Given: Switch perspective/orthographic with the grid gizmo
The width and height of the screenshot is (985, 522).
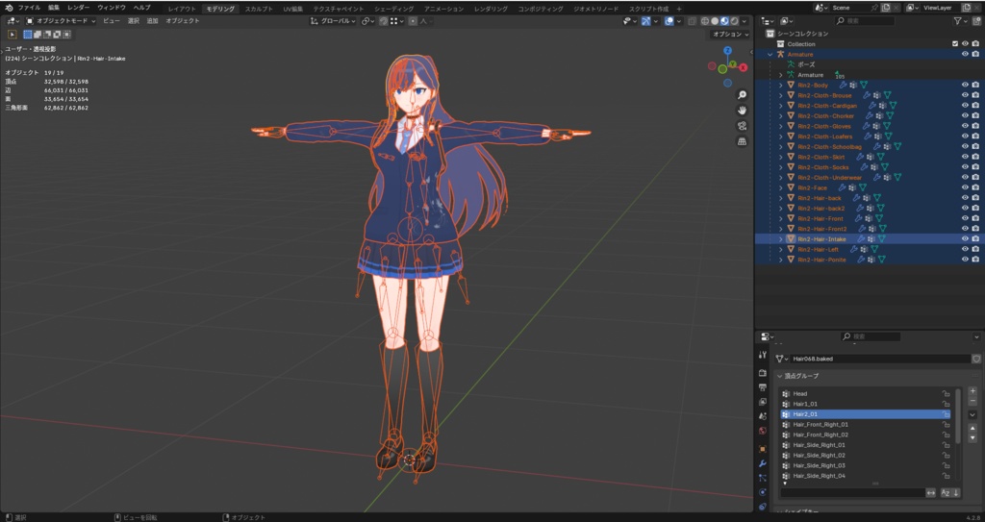Looking at the screenshot, I should [x=742, y=142].
